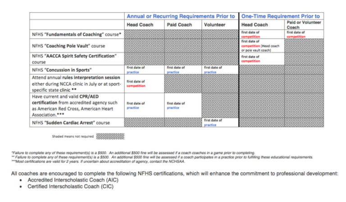Select the Volunteer column heading
Screen dimensions: 346x202
(x=214, y=25)
